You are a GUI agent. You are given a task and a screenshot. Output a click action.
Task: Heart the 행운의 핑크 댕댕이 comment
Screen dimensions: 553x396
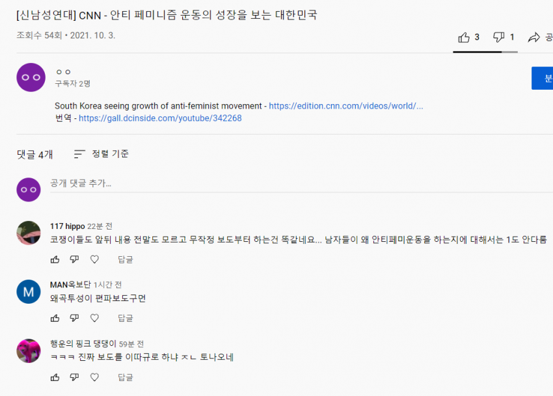coord(94,377)
